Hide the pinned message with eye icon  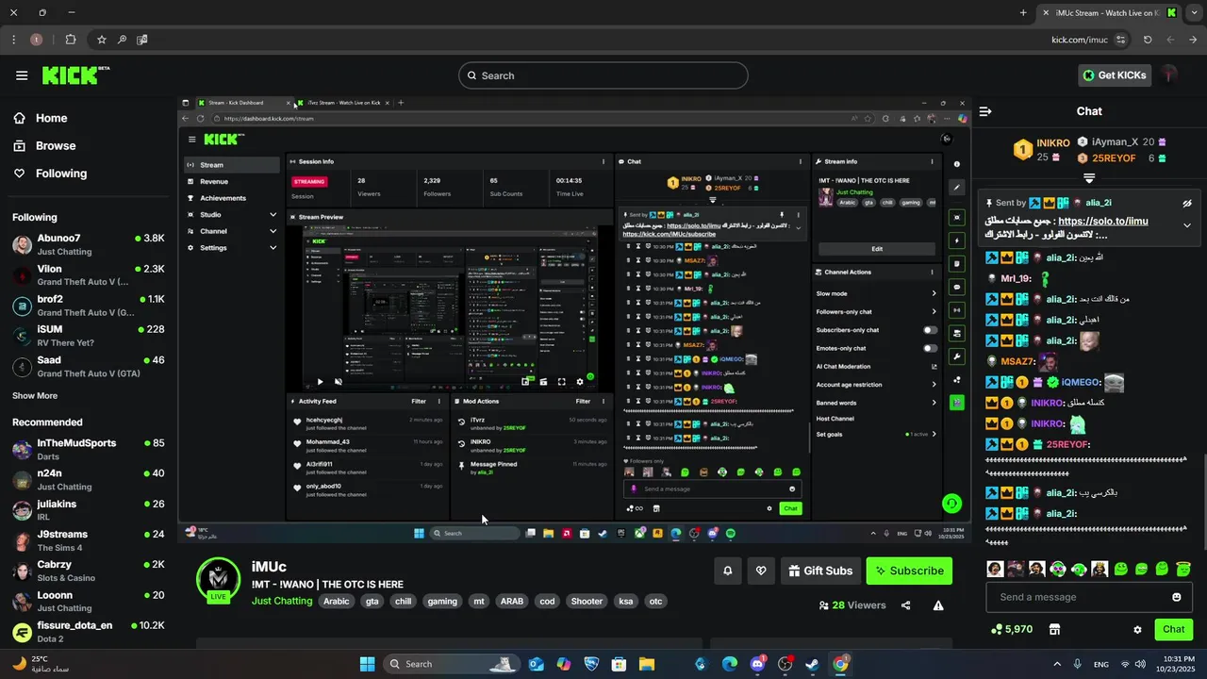point(1187,203)
